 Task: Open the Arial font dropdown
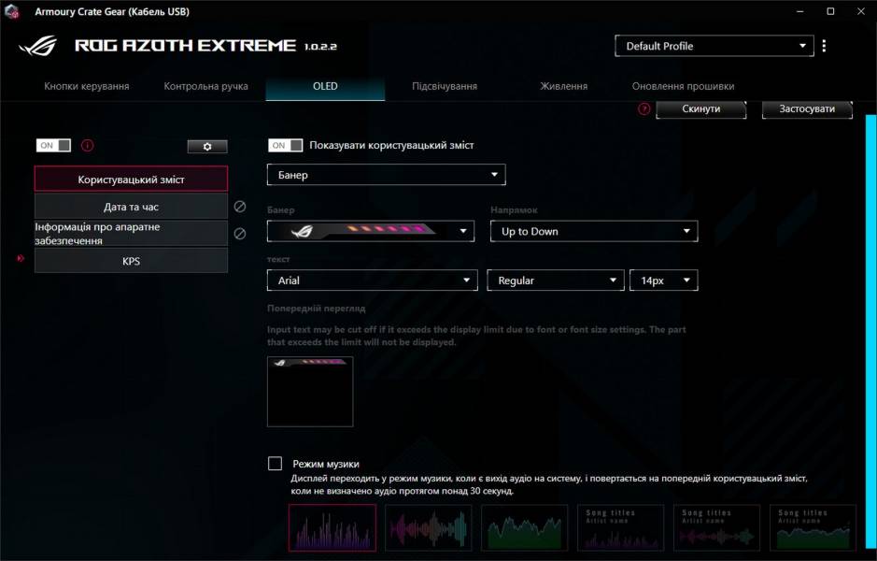(372, 280)
